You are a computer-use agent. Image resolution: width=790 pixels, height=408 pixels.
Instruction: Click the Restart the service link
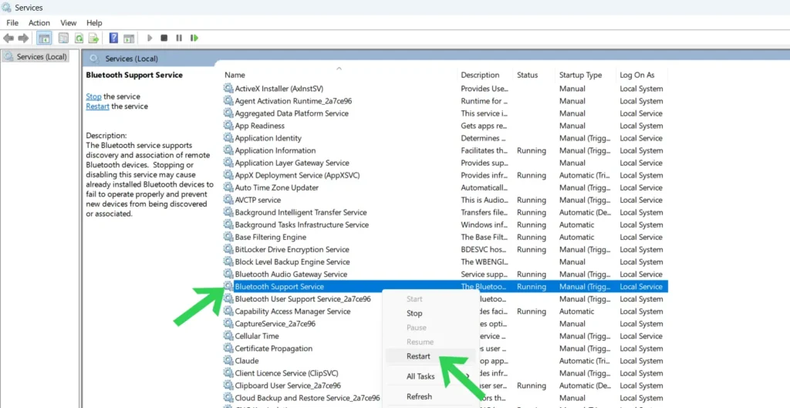98,106
